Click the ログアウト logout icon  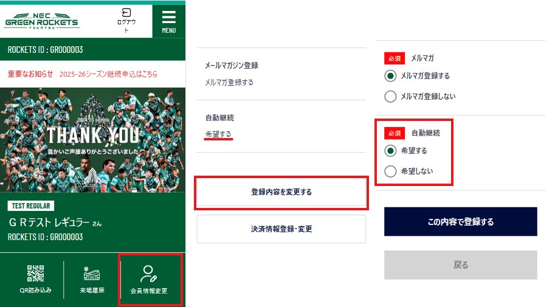click(126, 13)
